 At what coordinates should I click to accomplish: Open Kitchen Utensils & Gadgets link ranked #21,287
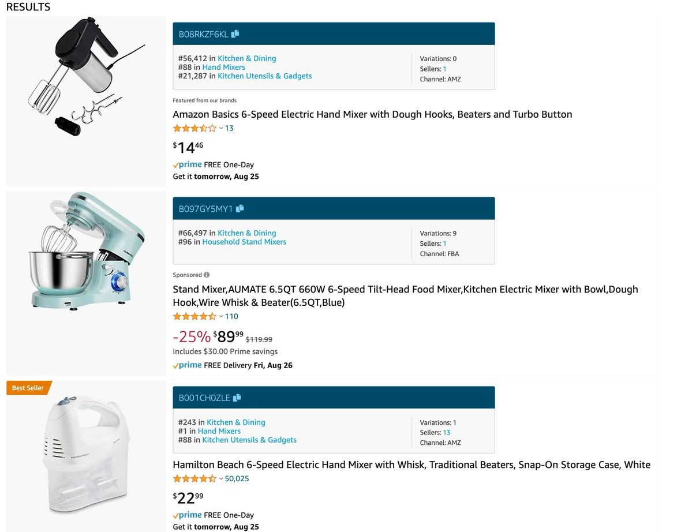(x=264, y=76)
